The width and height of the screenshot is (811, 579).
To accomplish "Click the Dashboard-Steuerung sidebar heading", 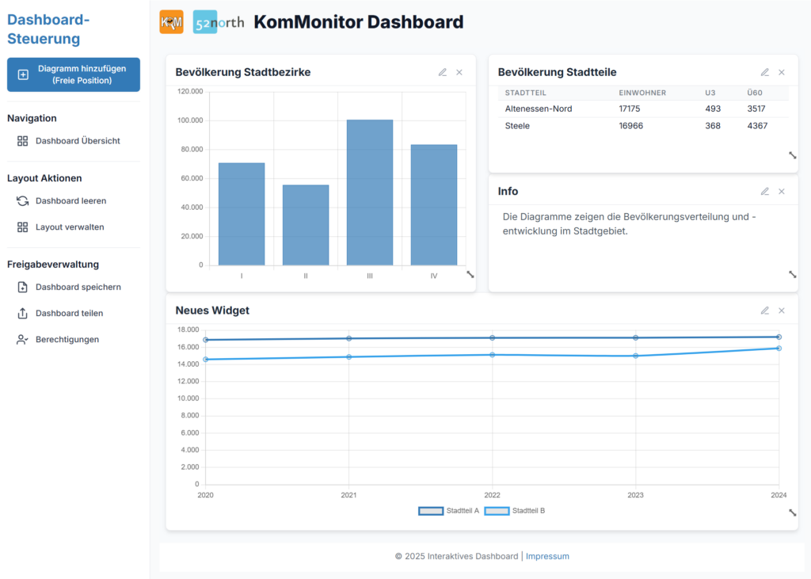I will (48, 29).
